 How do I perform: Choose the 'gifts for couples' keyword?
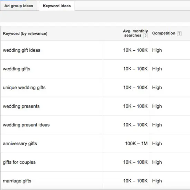tap(19, 162)
